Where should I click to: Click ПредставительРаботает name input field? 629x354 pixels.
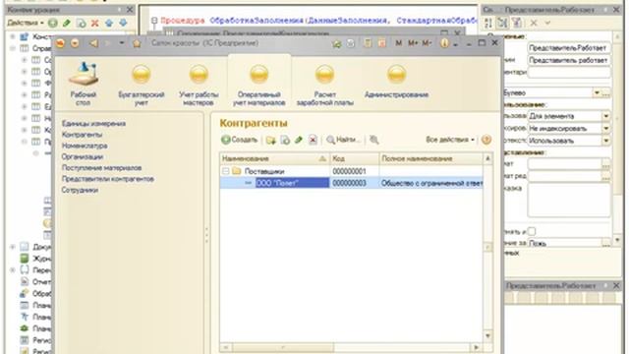[x=569, y=48]
